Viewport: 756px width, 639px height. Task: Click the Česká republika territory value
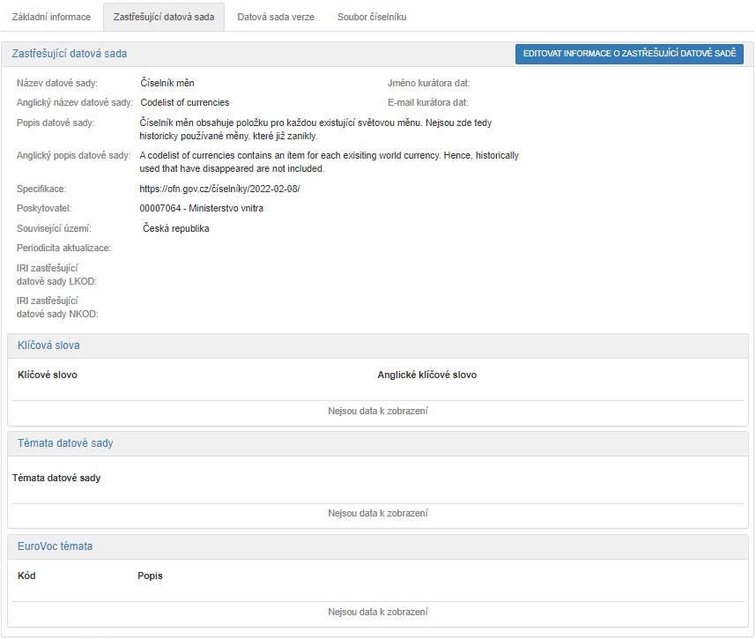click(x=175, y=228)
